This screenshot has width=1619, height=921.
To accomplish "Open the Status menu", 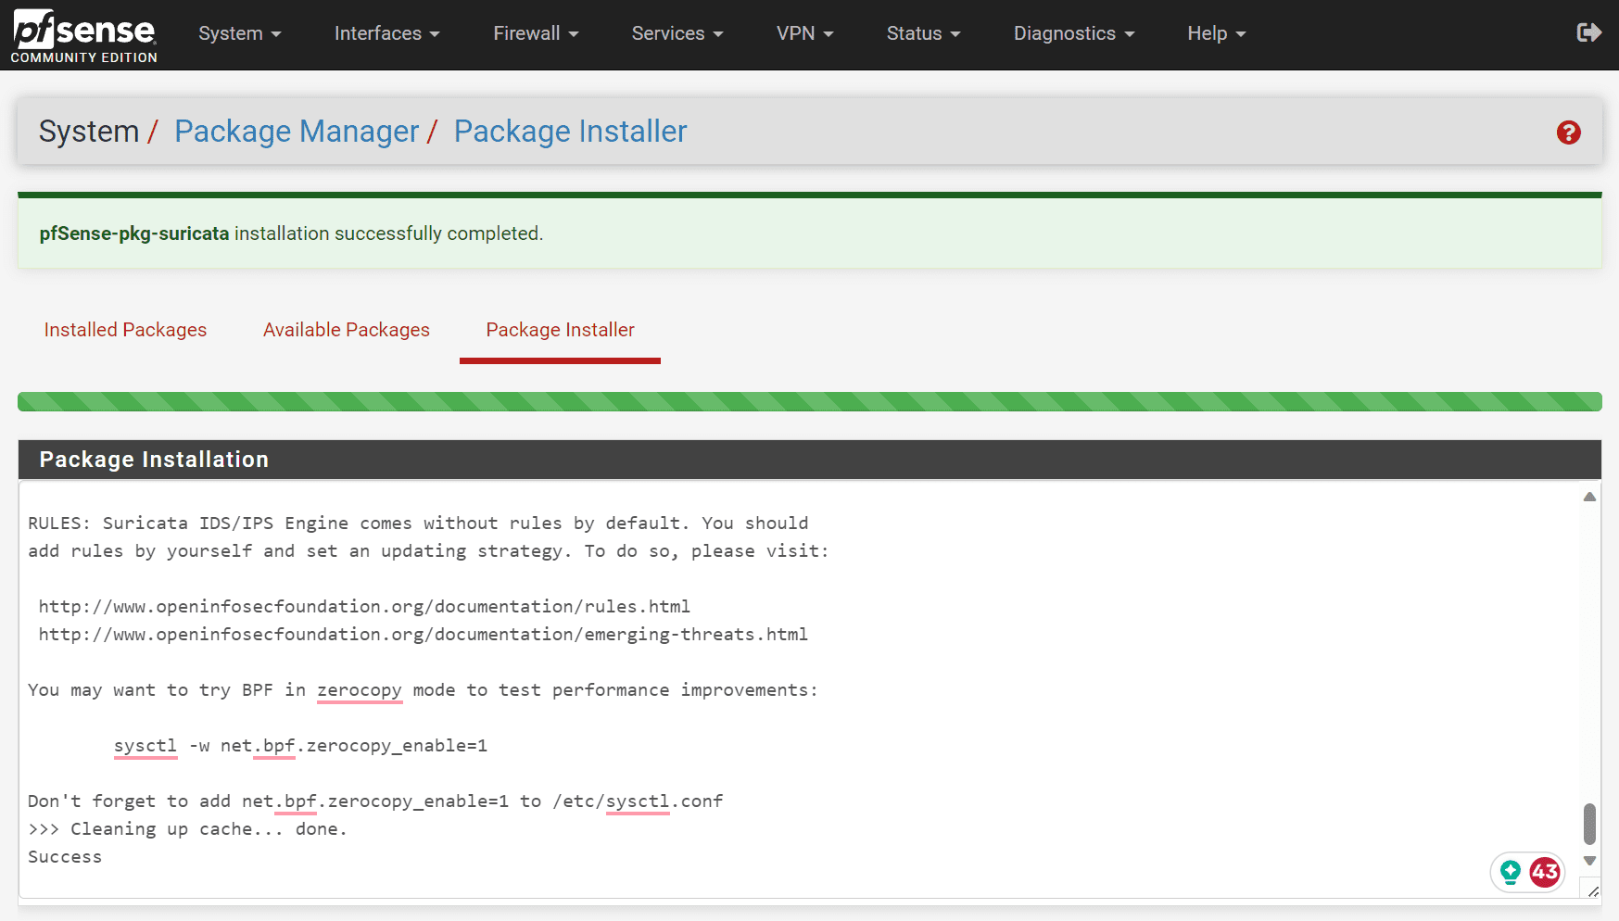I will pyautogui.click(x=923, y=33).
